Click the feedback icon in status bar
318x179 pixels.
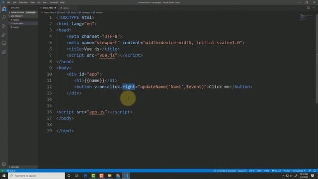point(309,171)
